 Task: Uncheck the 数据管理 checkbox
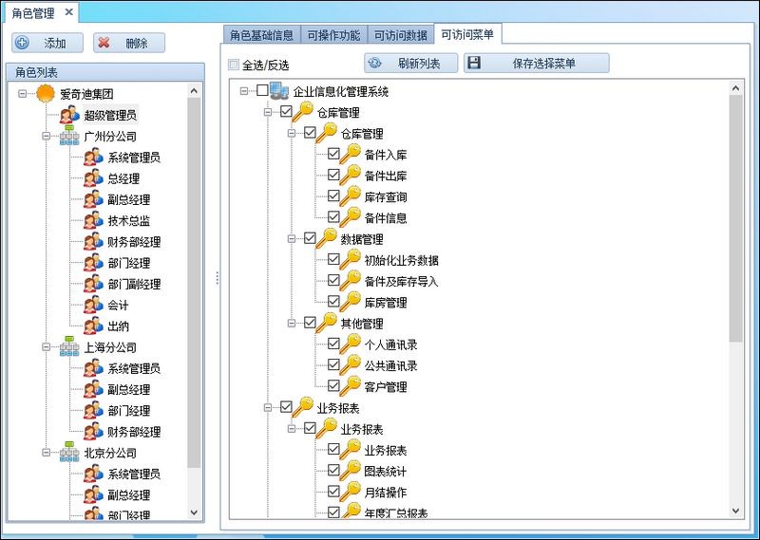tap(310, 238)
